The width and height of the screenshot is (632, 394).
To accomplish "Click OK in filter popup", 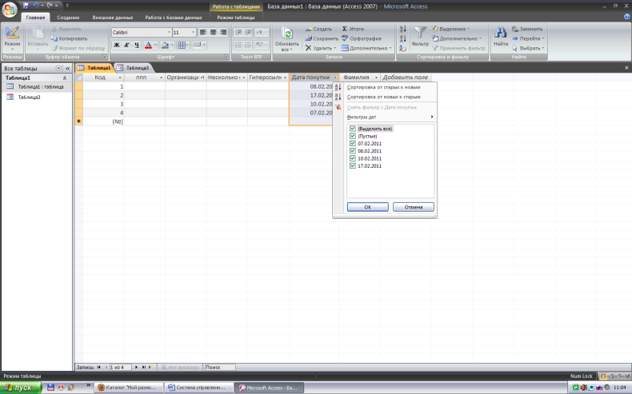I will coord(367,207).
